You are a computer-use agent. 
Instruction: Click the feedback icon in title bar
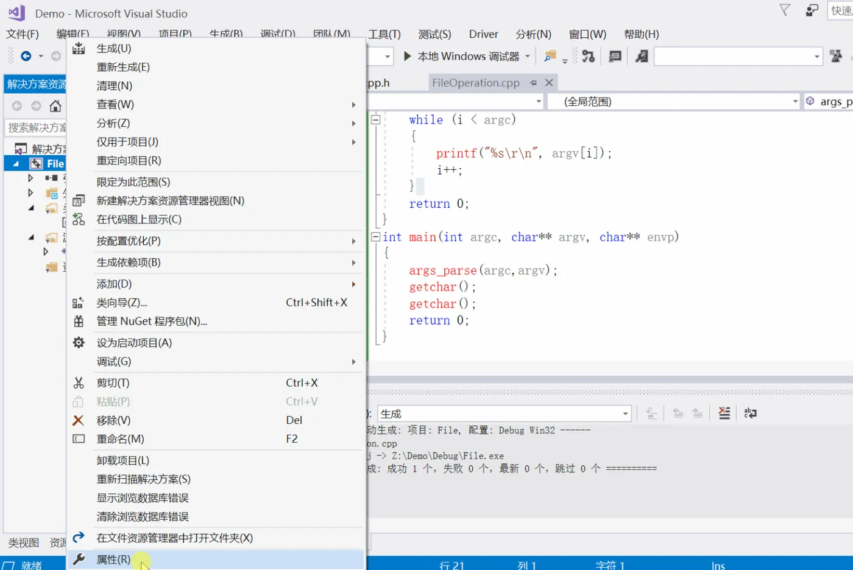click(812, 10)
